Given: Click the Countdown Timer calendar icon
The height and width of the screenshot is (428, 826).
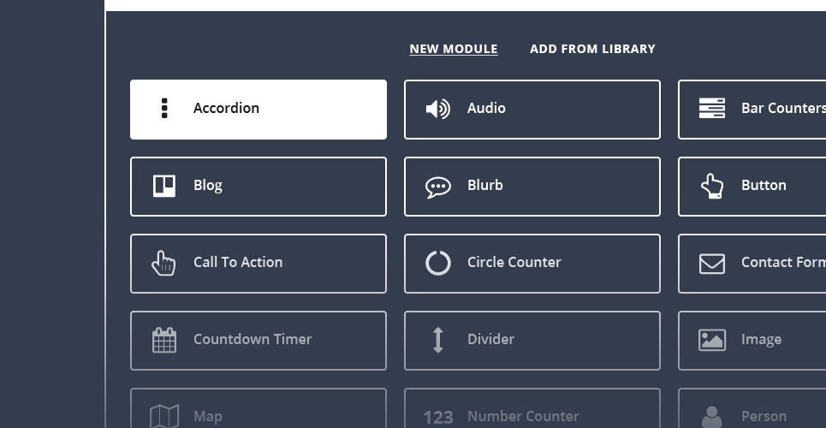Looking at the screenshot, I should click(x=164, y=340).
